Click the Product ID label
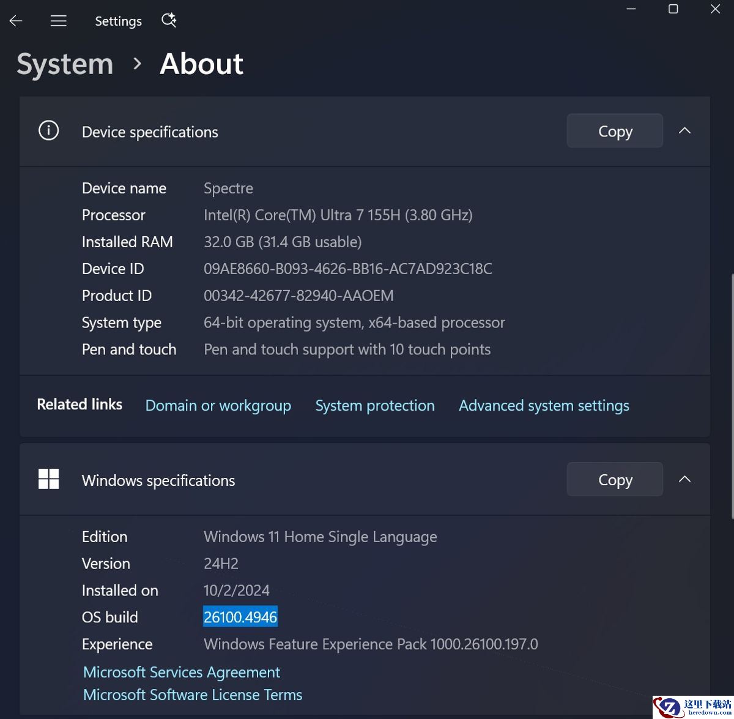The width and height of the screenshot is (734, 719). [x=117, y=296]
